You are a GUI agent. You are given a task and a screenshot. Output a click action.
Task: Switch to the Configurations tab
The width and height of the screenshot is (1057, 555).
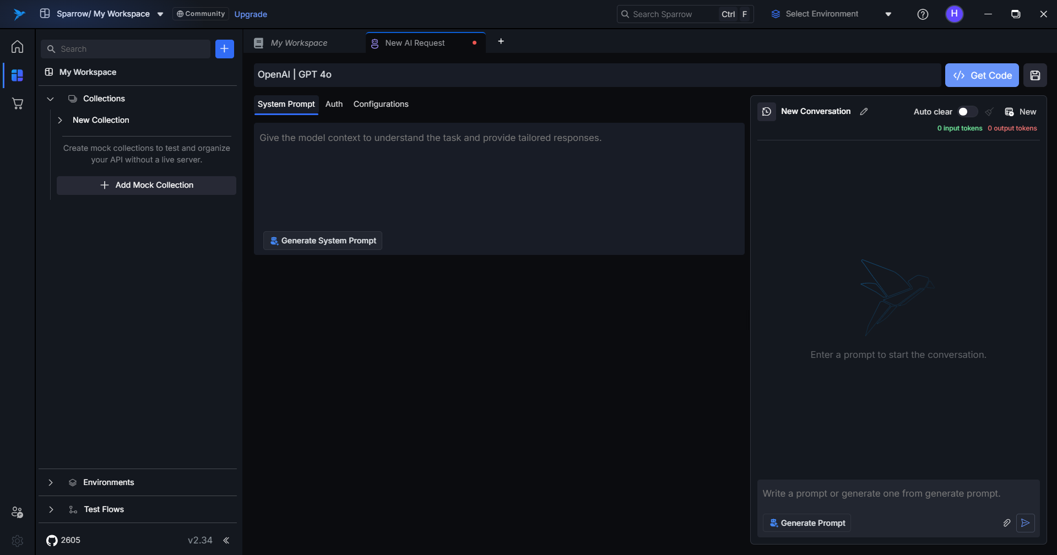381,104
